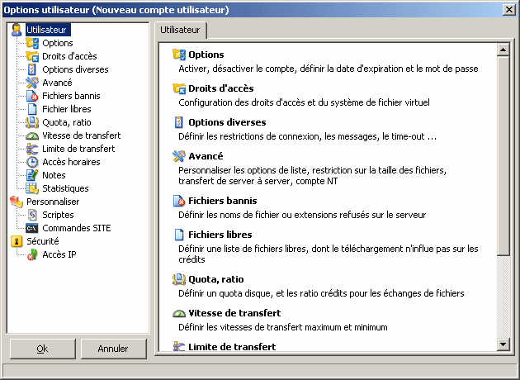Image resolution: width=520 pixels, height=380 pixels.
Task: Open Scriptes under Personnaliser
Action: click(59, 215)
